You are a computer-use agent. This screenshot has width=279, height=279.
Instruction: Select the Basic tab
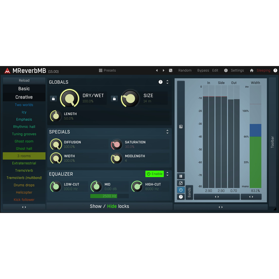coord(24,89)
